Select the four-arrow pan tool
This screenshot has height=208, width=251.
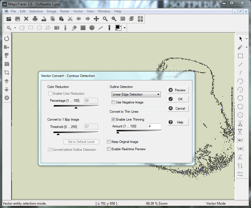[96, 19]
